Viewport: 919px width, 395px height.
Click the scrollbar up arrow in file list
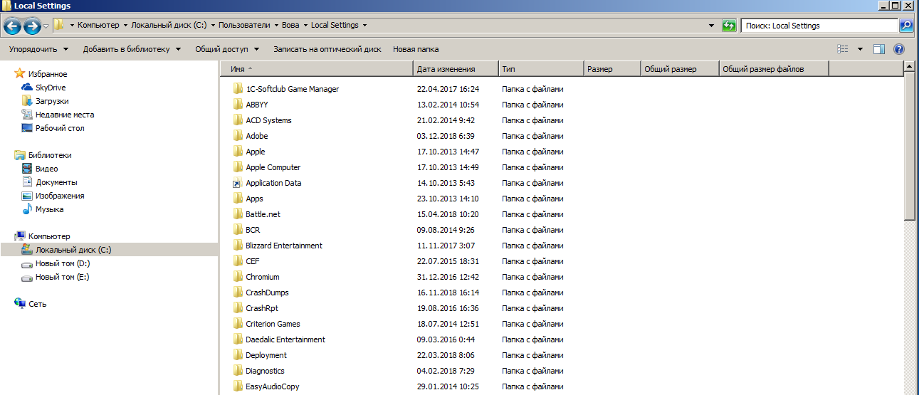tap(909, 68)
